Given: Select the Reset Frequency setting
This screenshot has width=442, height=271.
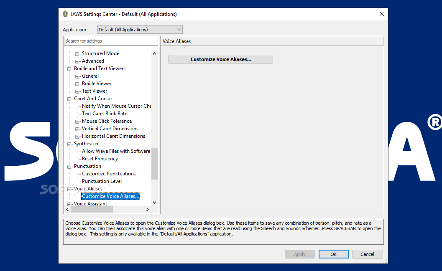Looking at the screenshot, I should tap(100, 159).
